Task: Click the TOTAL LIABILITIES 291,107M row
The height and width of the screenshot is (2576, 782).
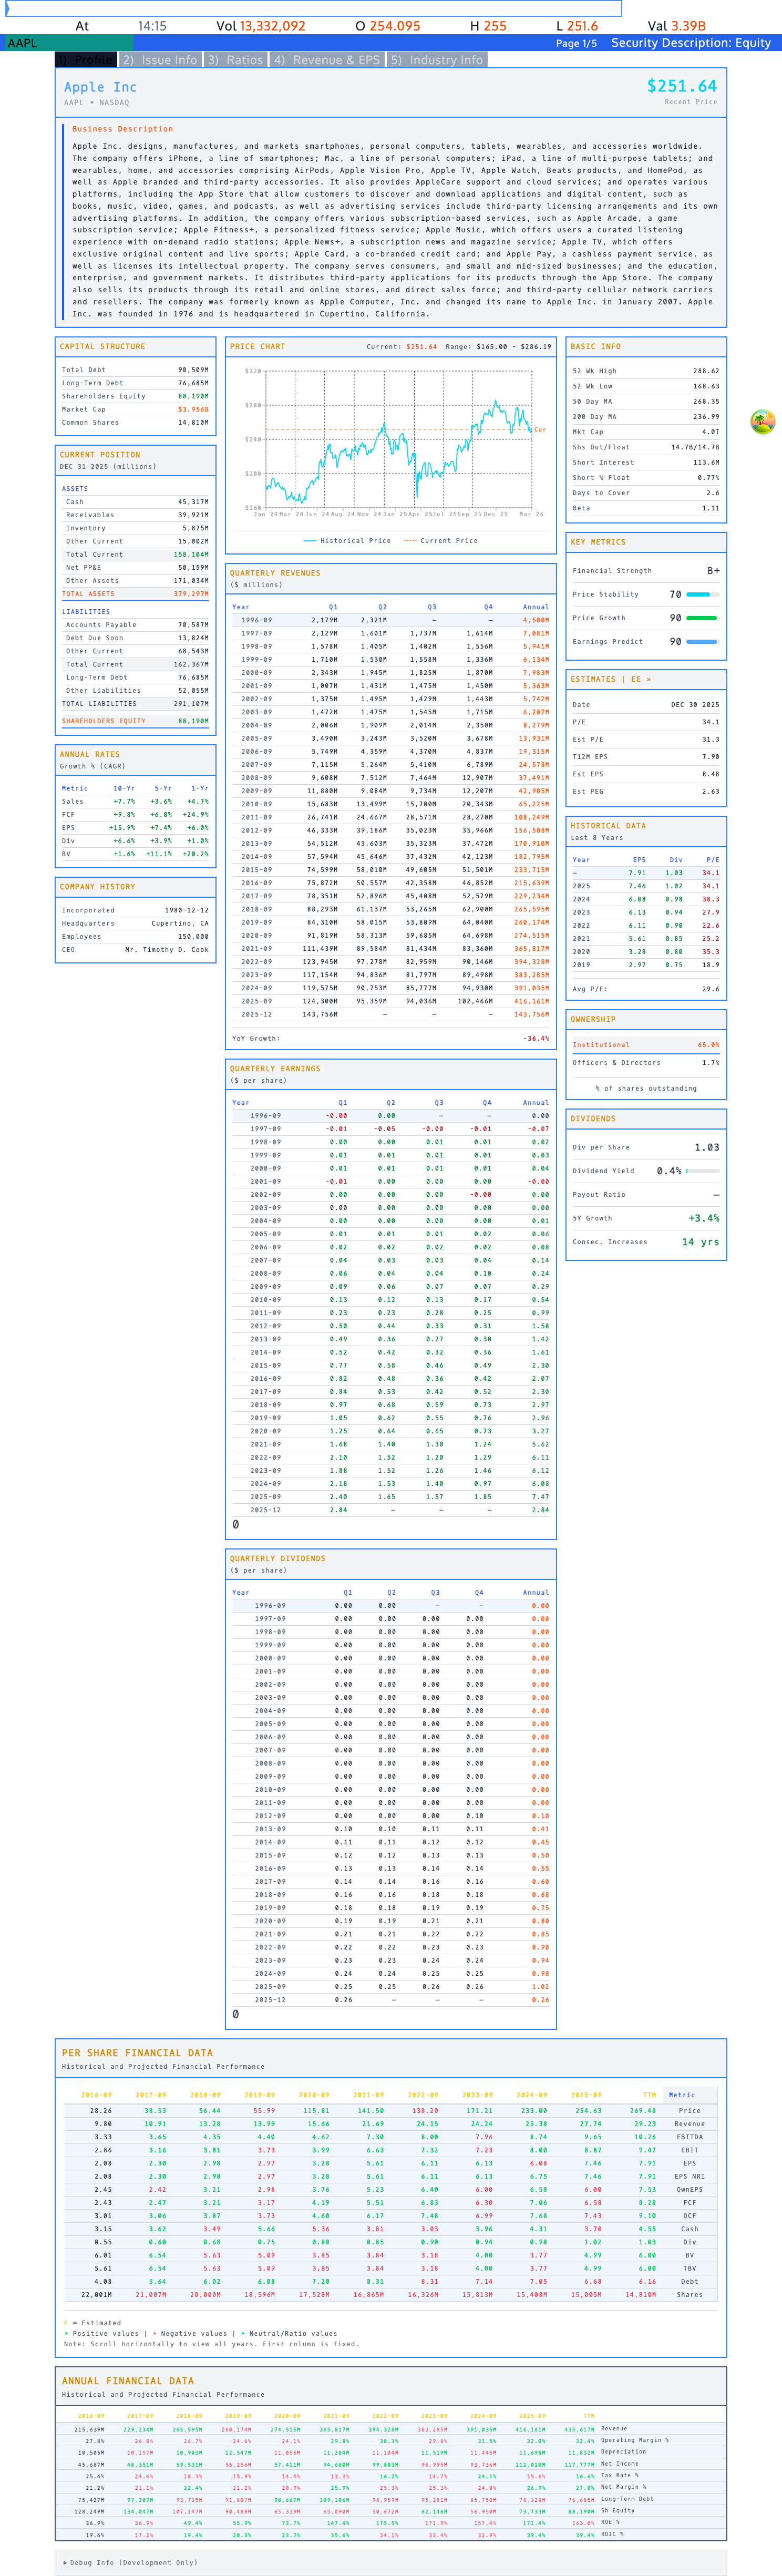Action: point(135,704)
